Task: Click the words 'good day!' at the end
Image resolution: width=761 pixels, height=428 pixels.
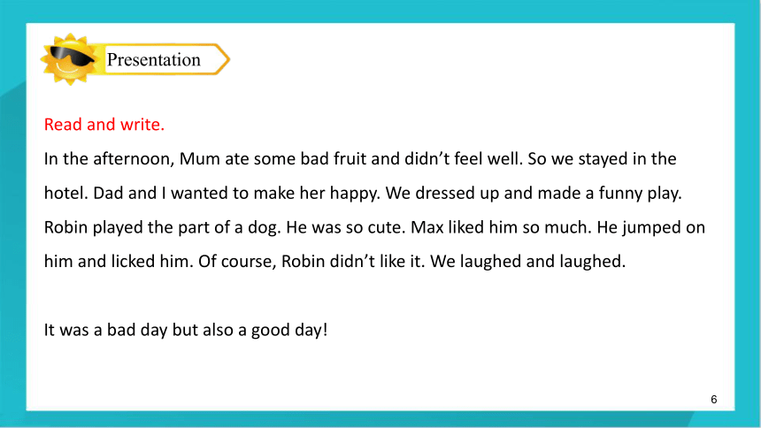Action: [x=289, y=330]
